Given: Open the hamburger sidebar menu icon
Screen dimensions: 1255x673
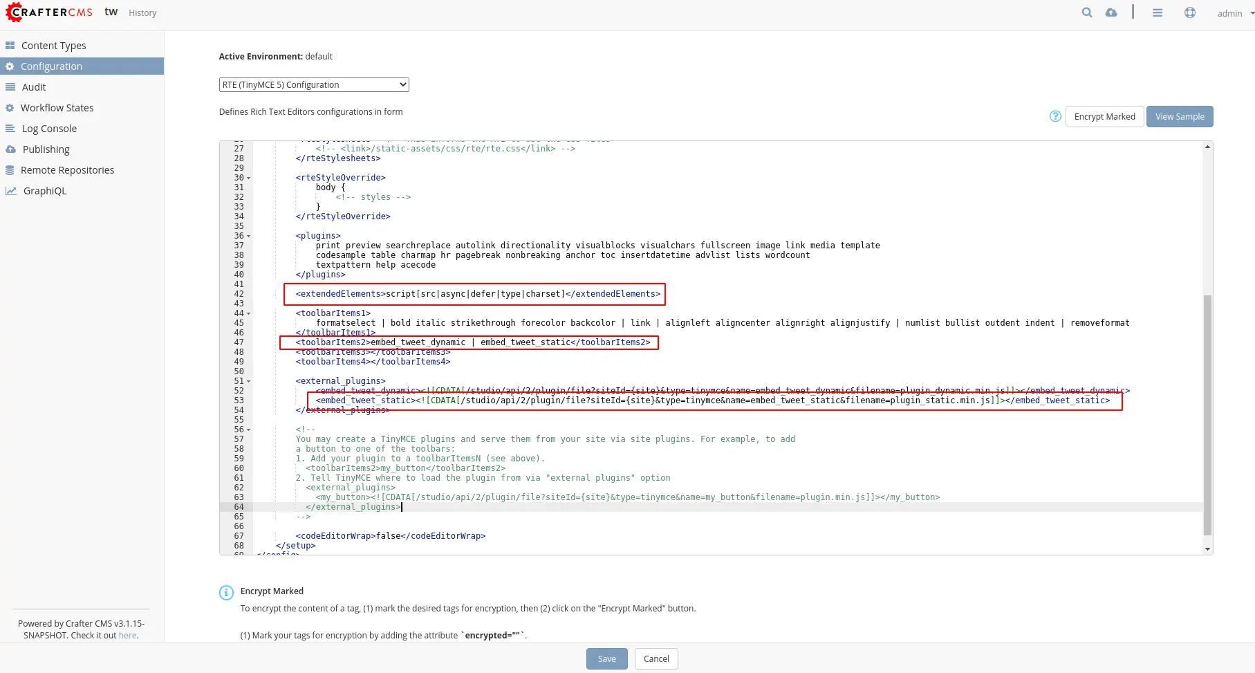Looking at the screenshot, I should pyautogui.click(x=1158, y=12).
